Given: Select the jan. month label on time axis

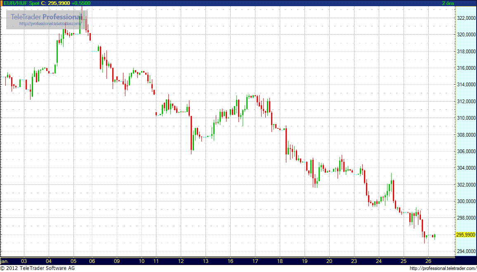Looking at the screenshot, I should point(5,261).
